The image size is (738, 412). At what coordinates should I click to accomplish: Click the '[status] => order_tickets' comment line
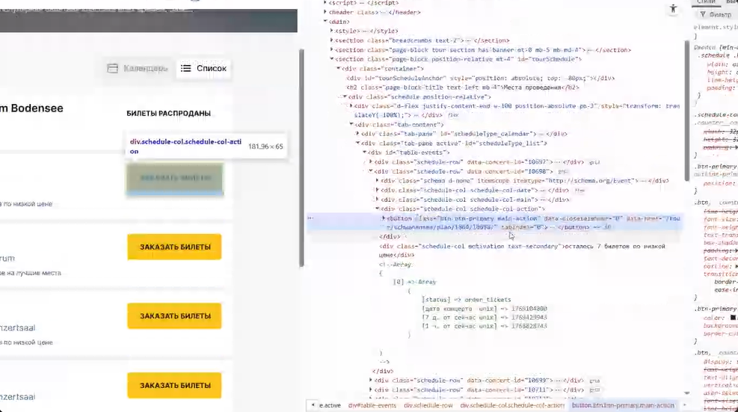466,299
